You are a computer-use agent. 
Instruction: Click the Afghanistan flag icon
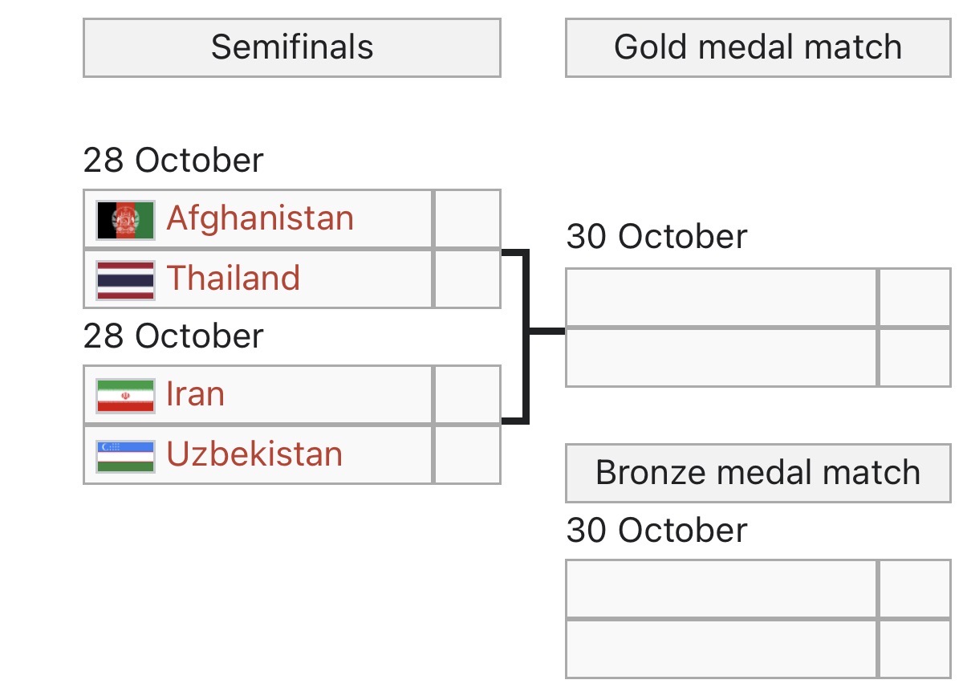pyautogui.click(x=125, y=220)
